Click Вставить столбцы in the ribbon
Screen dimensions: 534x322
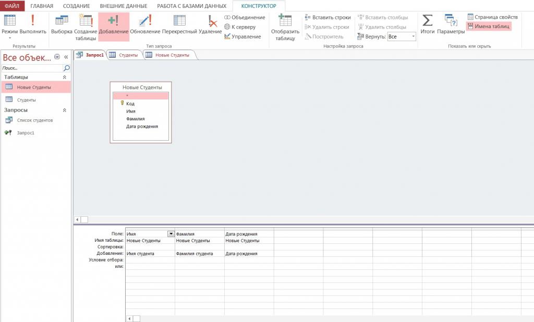click(x=382, y=17)
